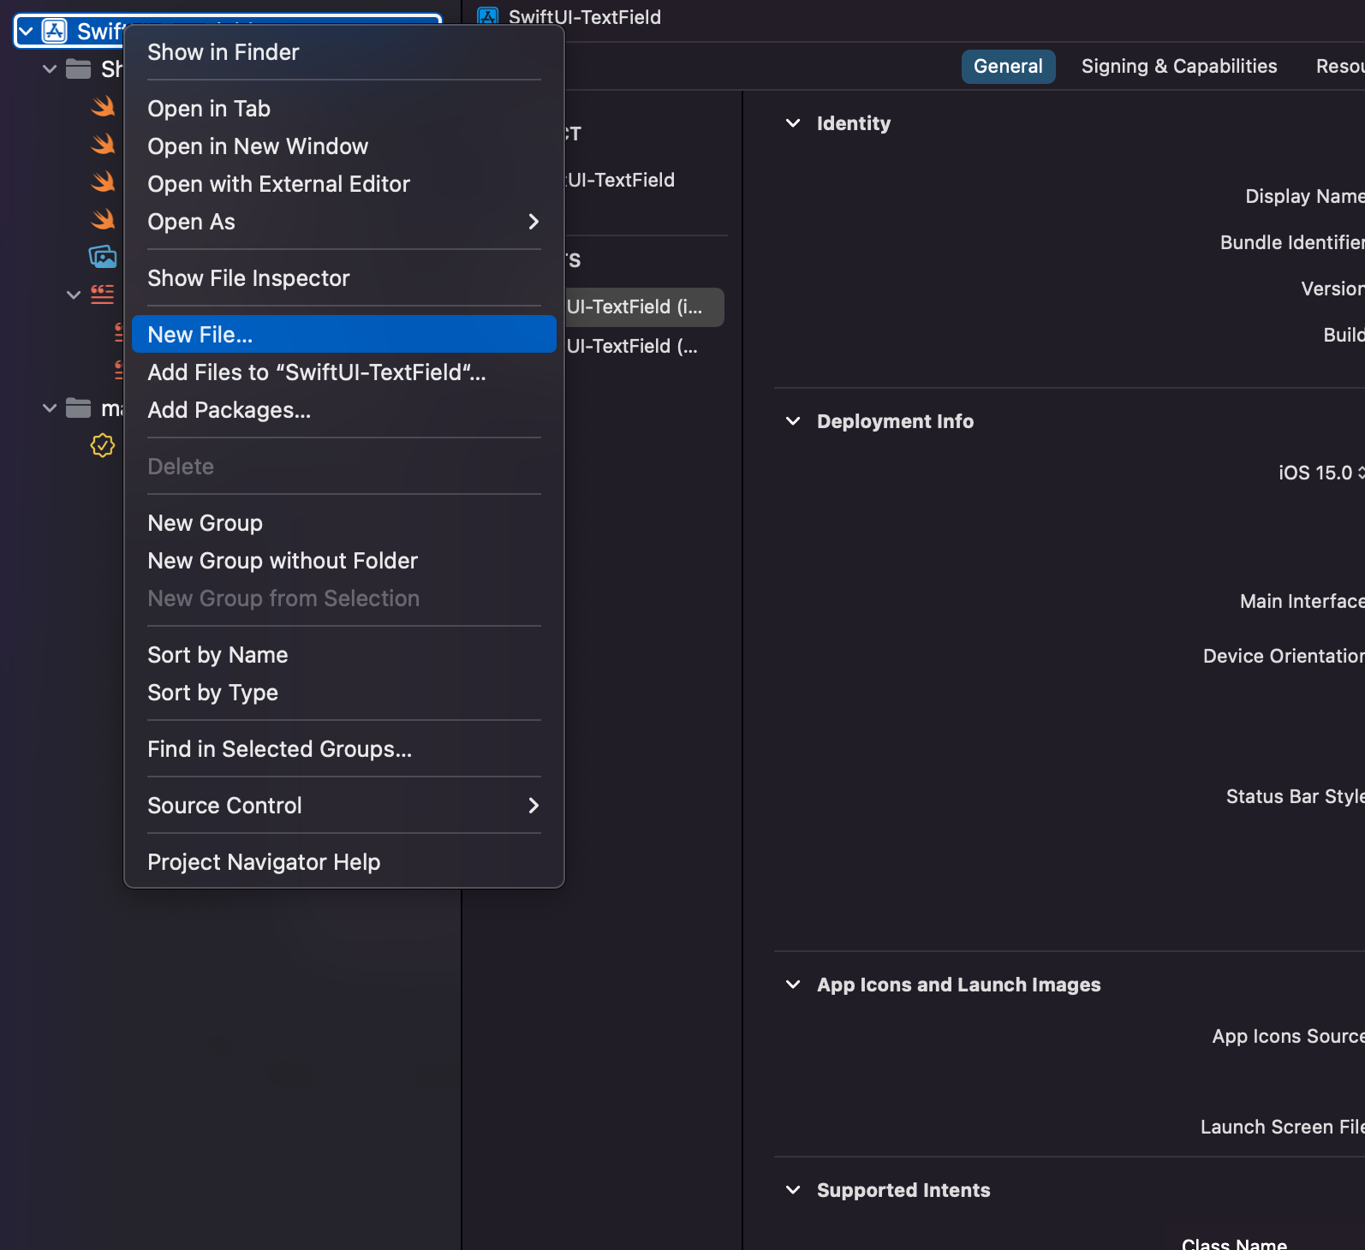Choose Open with External Editor

point(344,184)
